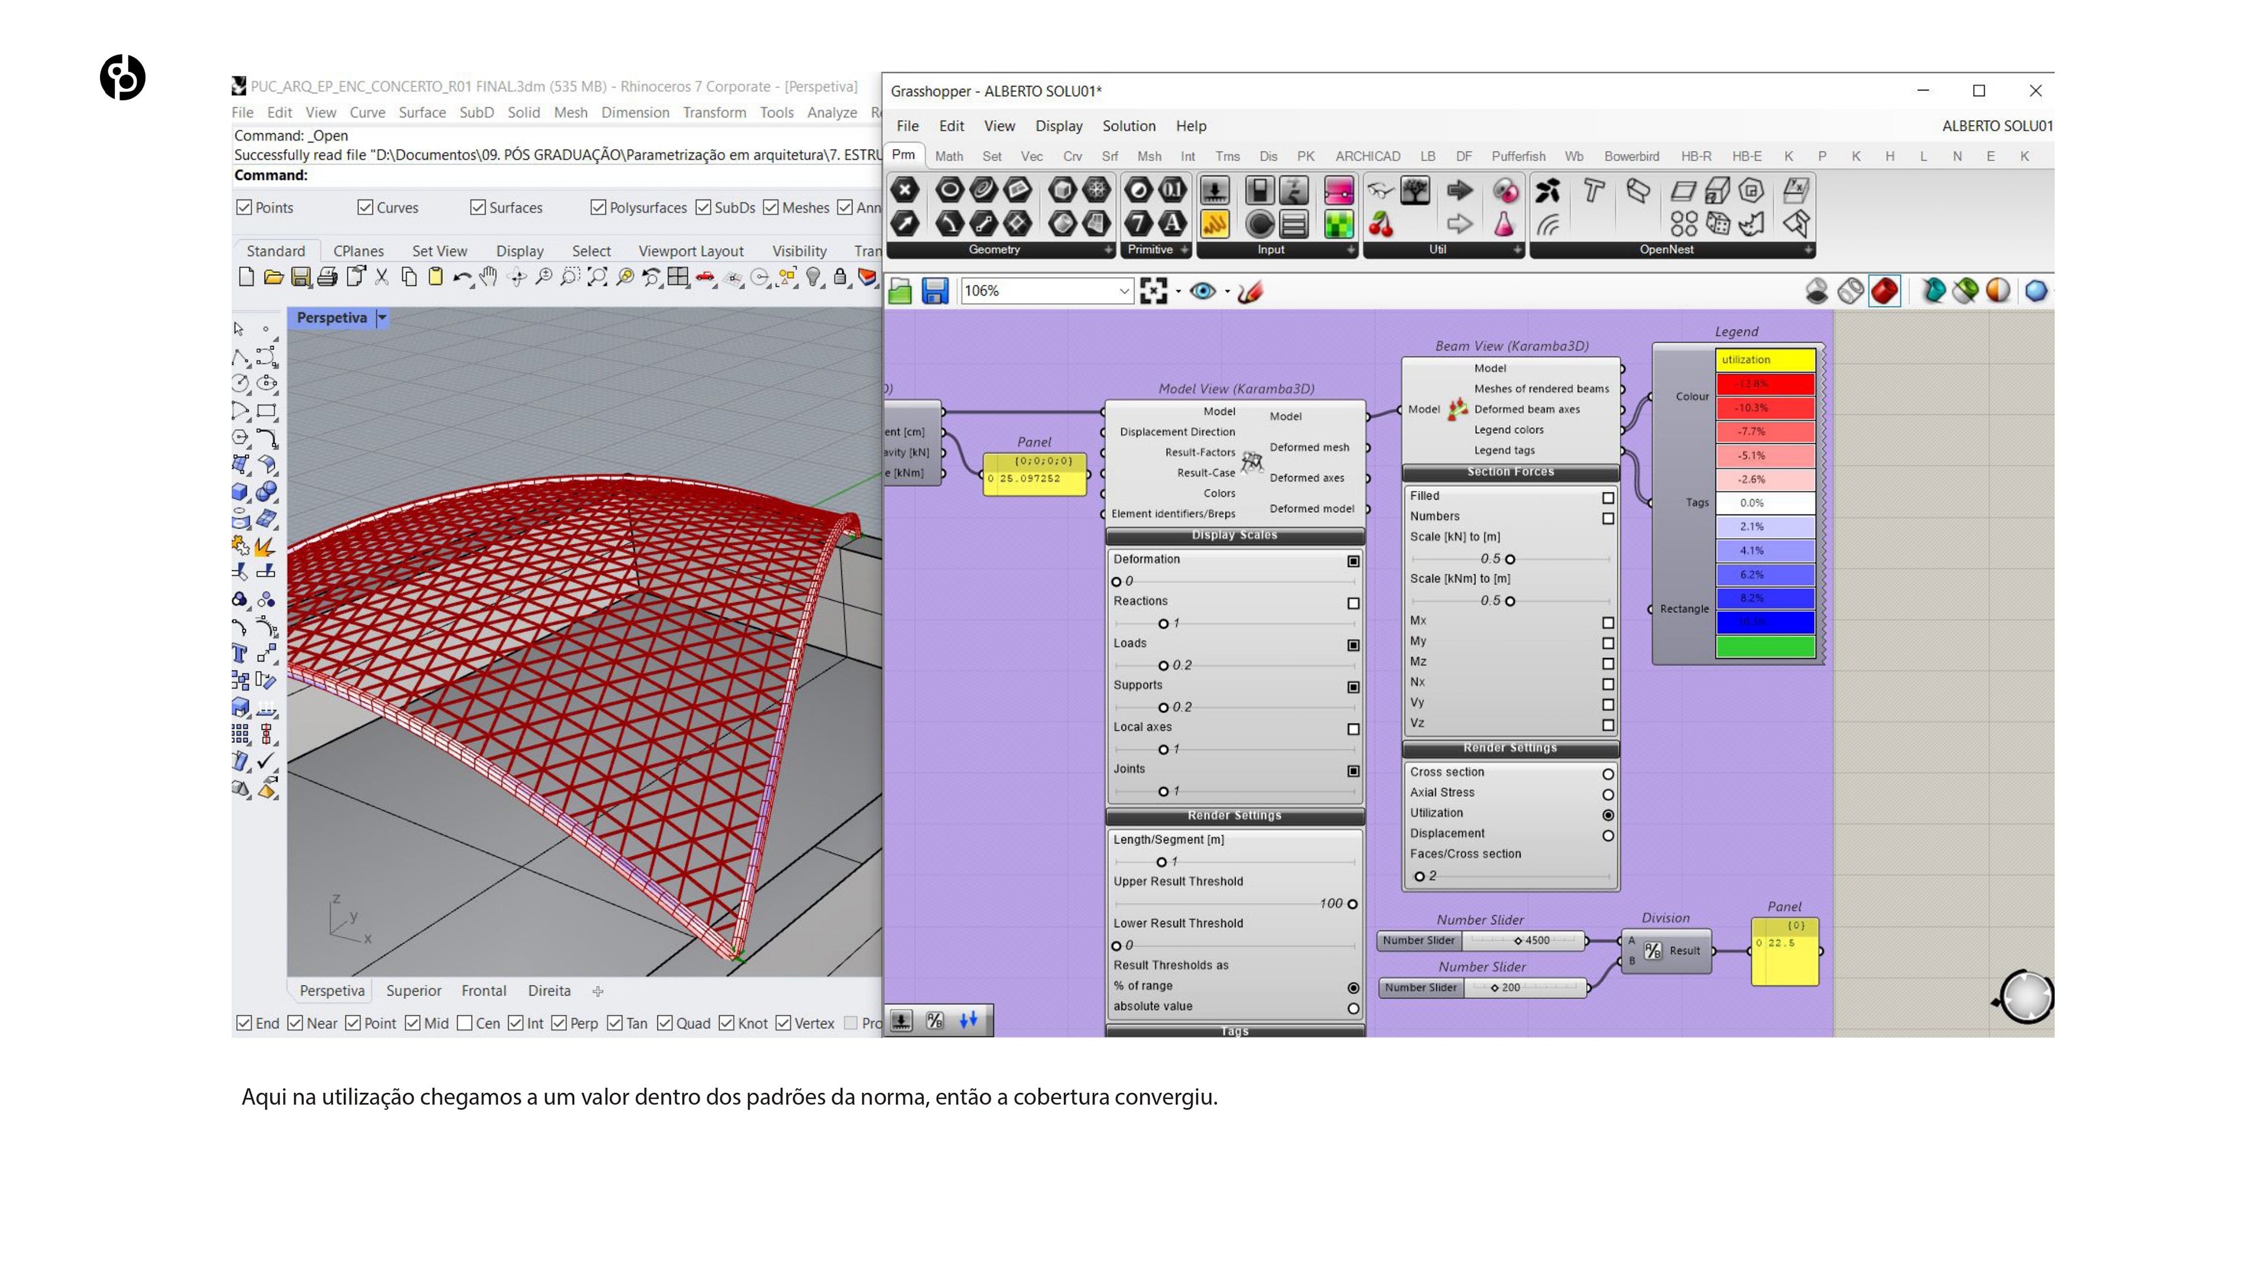Viewport: 2261px width, 1272px height.
Task: Click the sketch brush icon in canvas toolbar
Action: pyautogui.click(x=1250, y=291)
